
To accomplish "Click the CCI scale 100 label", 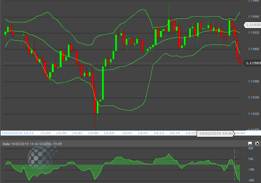I will (251, 159).
